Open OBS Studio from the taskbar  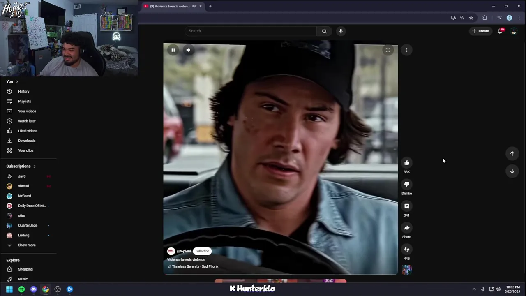(58, 289)
